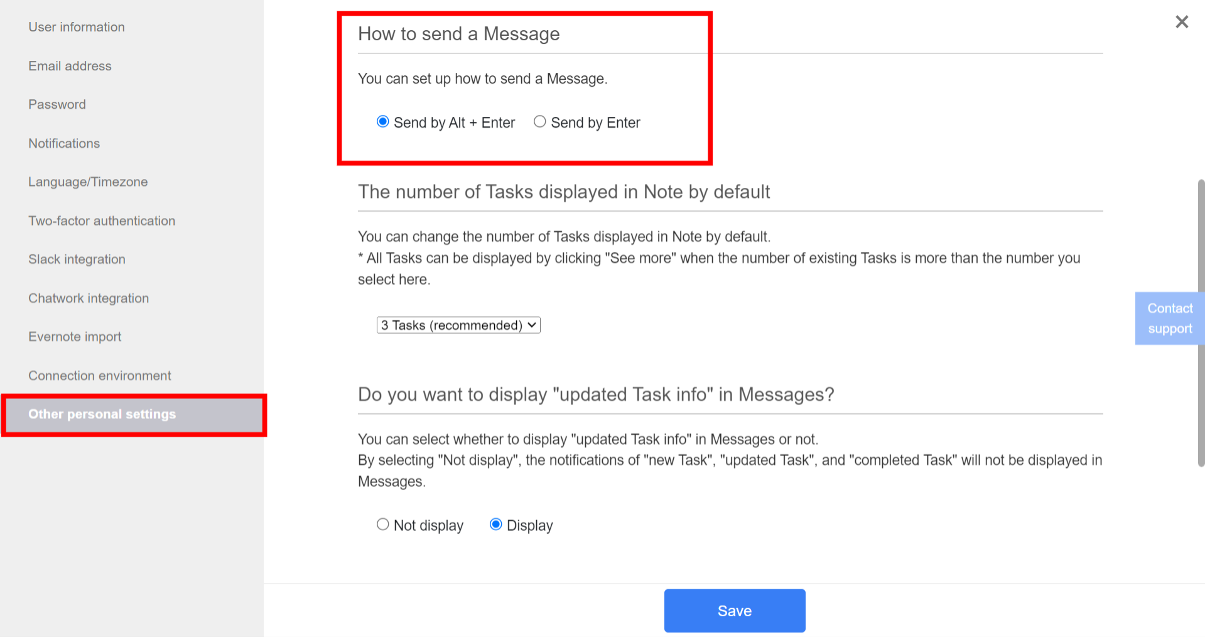
Task: Go to User information settings
Action: (77, 27)
